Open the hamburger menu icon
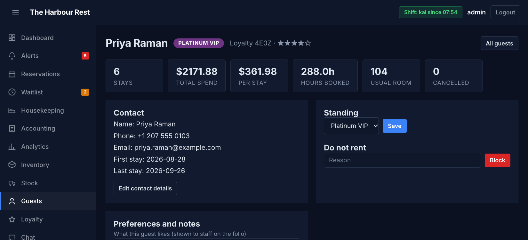 tap(15, 12)
